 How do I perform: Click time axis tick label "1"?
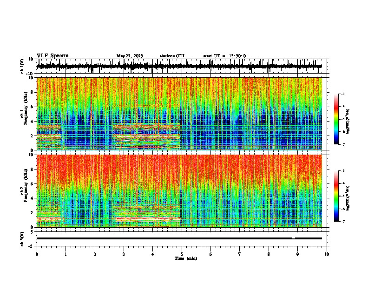[x=66, y=254]
